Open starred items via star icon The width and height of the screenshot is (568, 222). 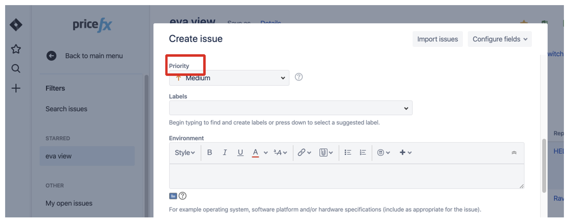click(x=16, y=49)
